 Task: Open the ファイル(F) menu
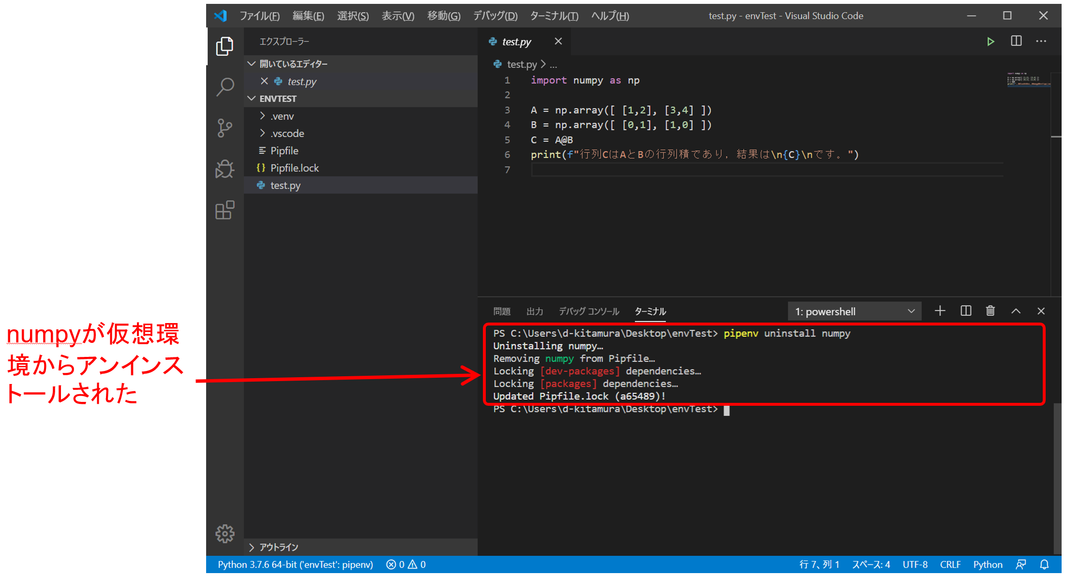(260, 16)
